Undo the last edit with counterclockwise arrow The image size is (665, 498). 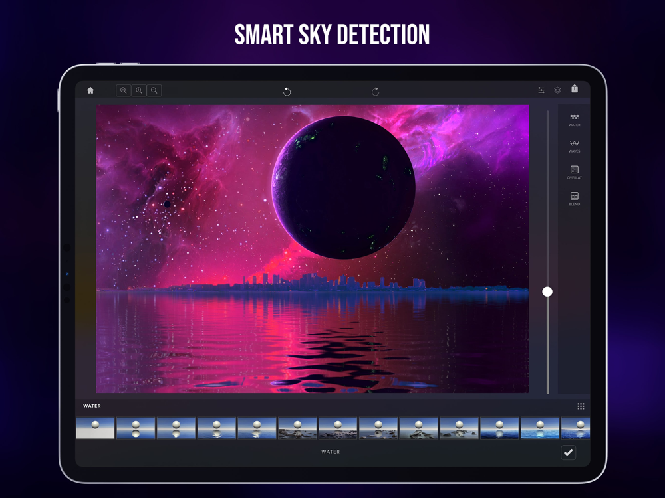pyautogui.click(x=287, y=92)
